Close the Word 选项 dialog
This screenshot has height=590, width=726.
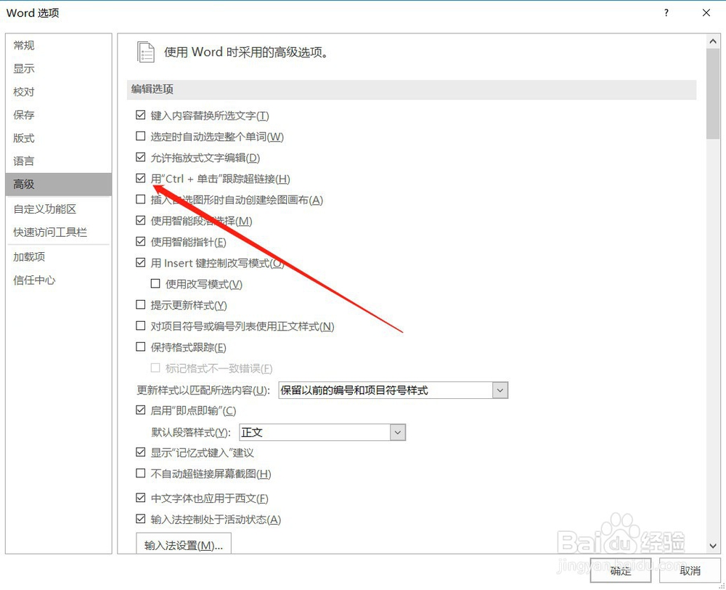point(706,13)
